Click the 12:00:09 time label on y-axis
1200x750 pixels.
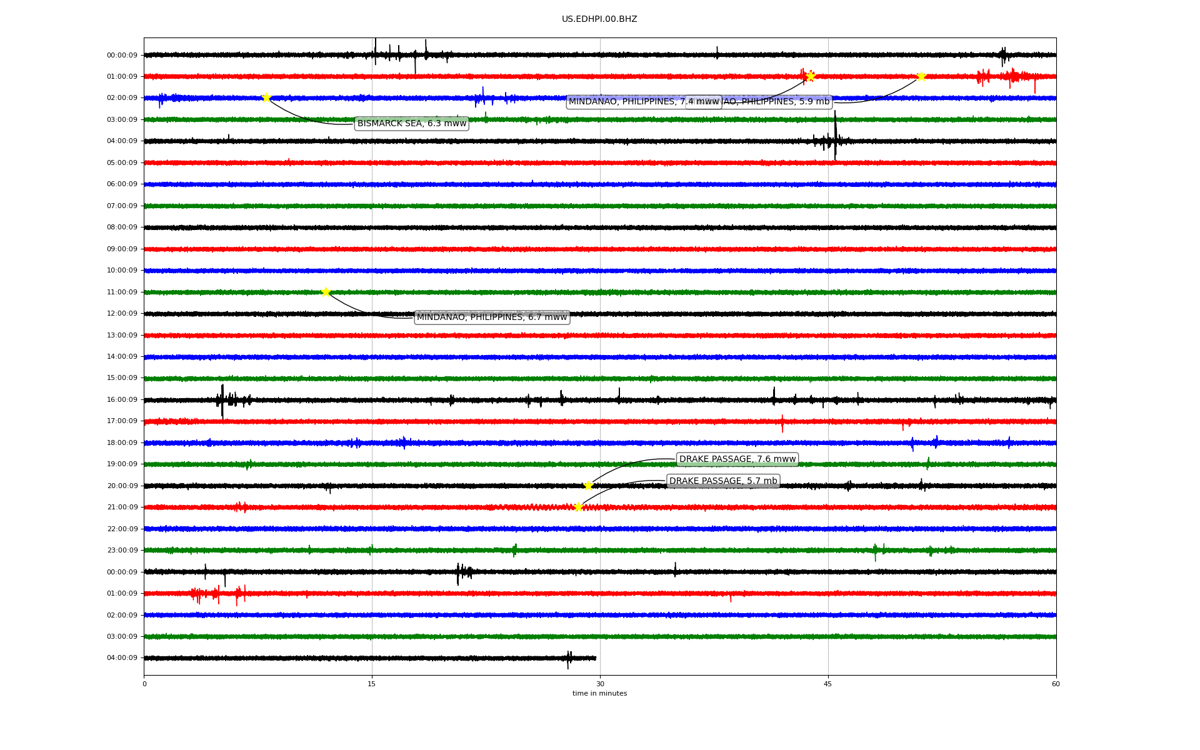[x=122, y=313]
